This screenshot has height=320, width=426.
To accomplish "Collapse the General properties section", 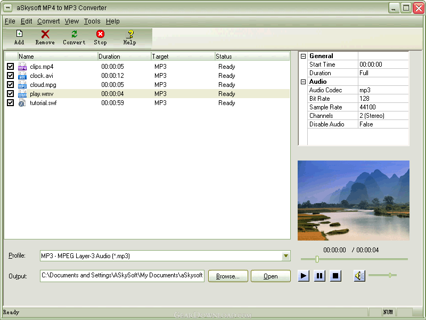I will pyautogui.click(x=303, y=56).
